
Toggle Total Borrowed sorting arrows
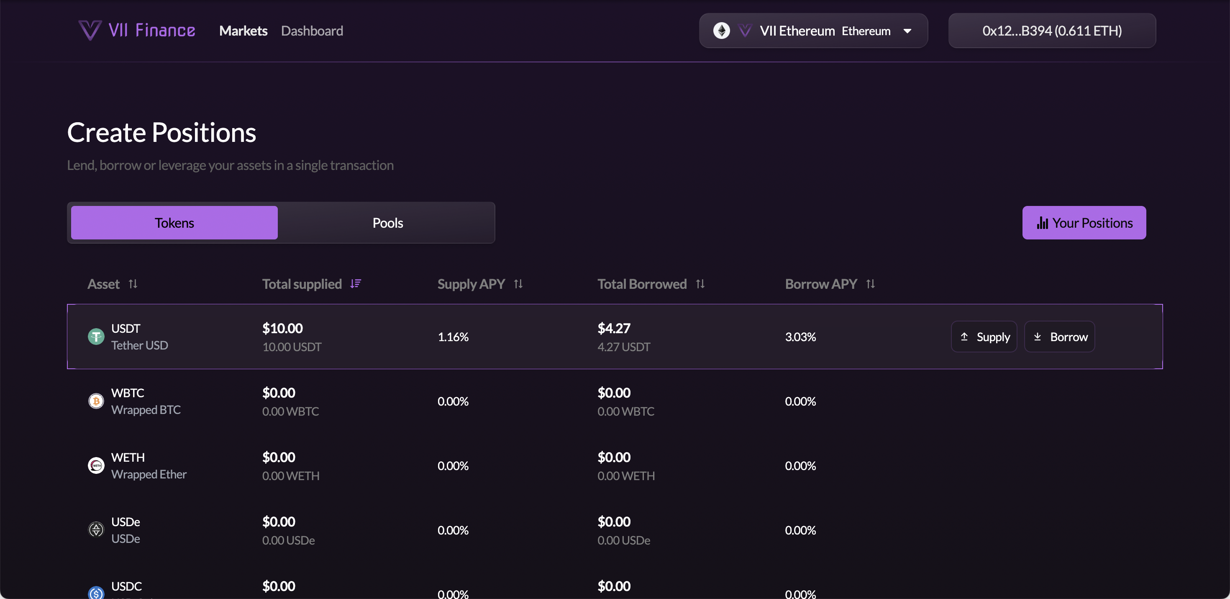pyautogui.click(x=700, y=284)
